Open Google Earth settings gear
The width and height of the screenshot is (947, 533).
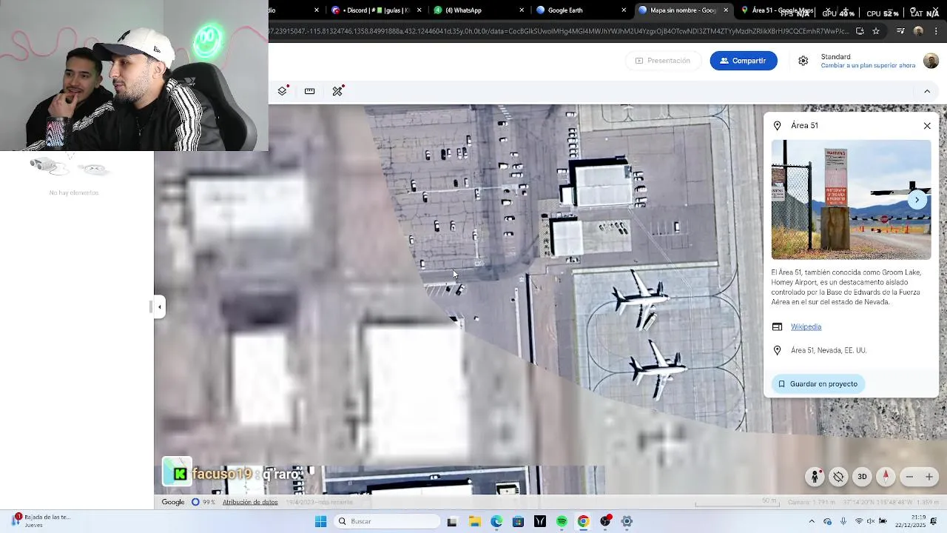(x=803, y=61)
